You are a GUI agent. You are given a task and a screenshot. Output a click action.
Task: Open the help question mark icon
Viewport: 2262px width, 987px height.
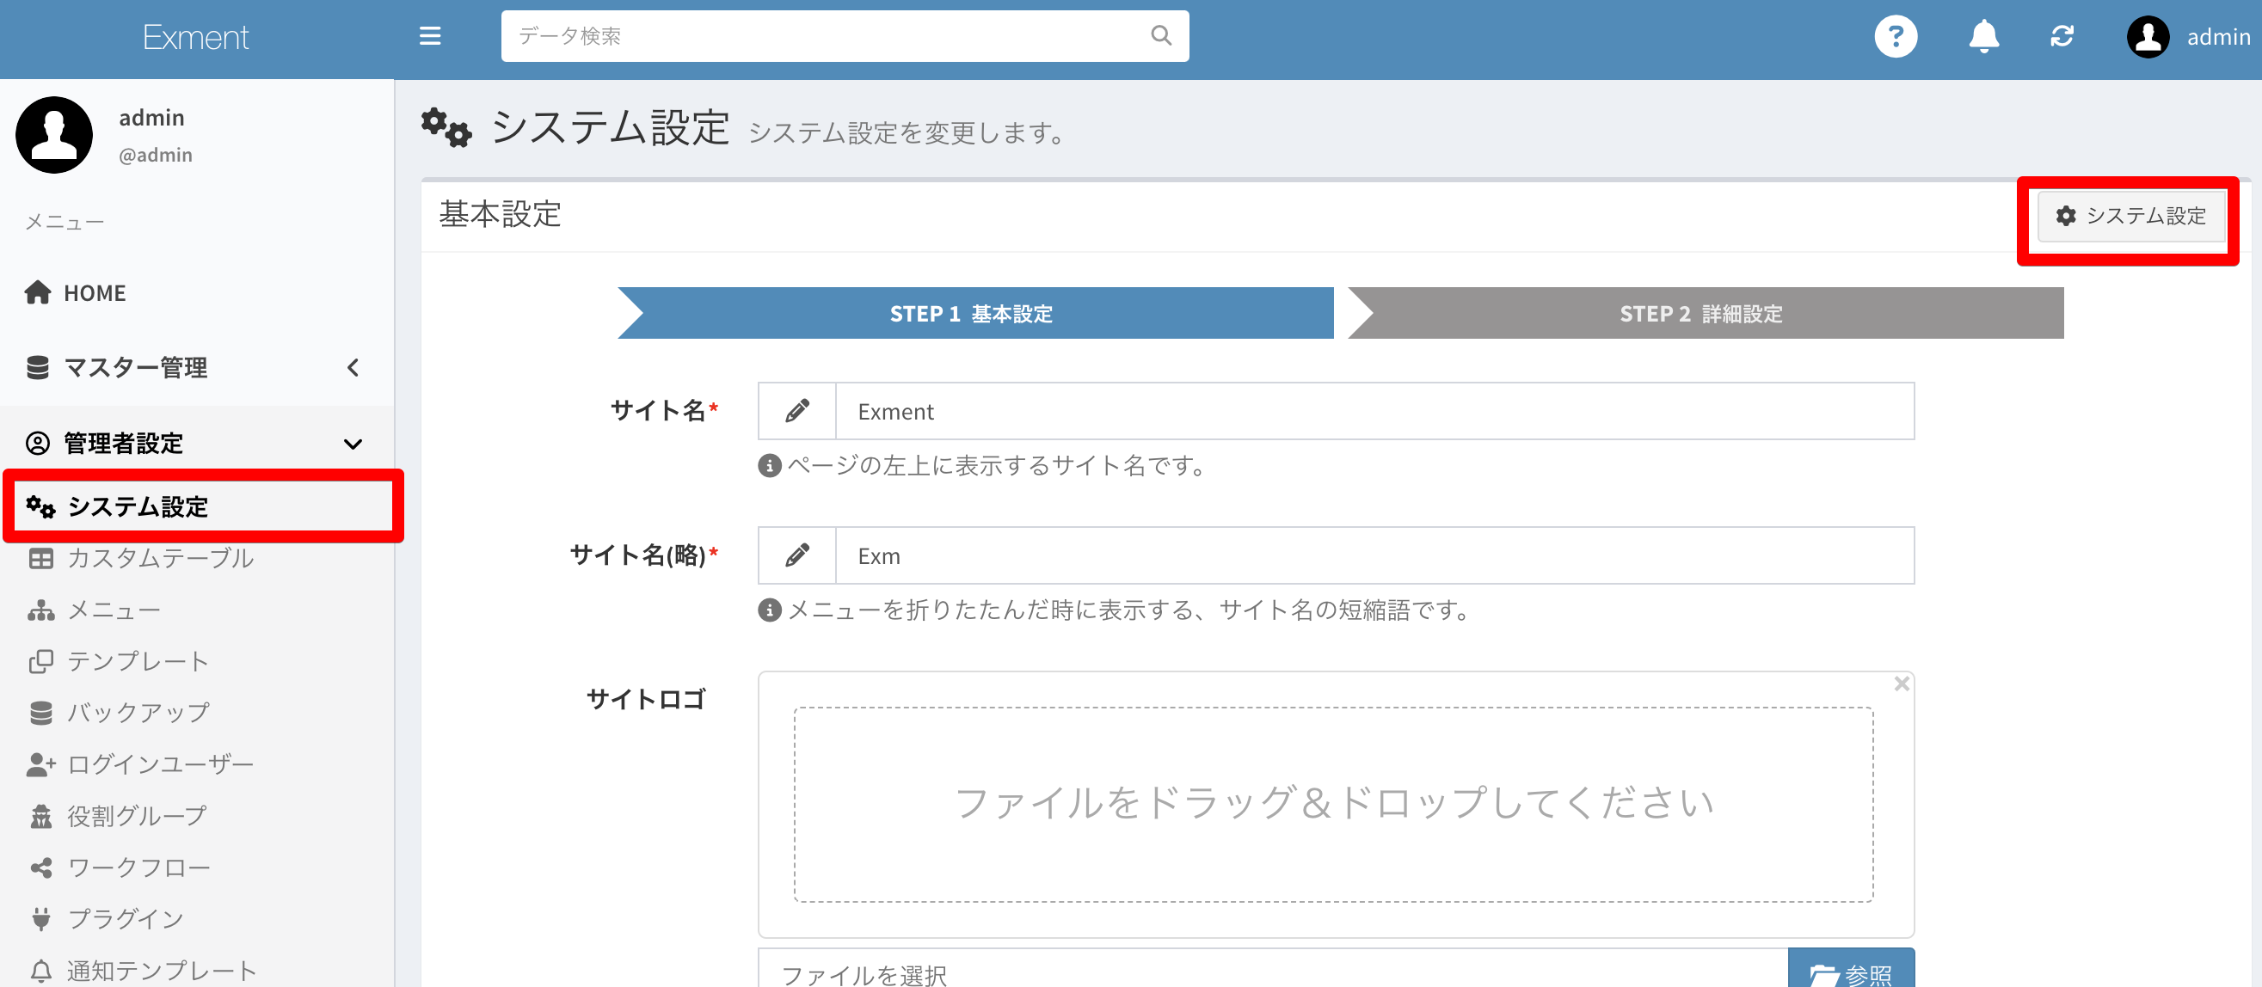[1895, 37]
